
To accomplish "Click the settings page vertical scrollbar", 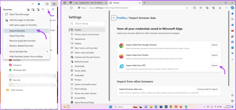I will [x=229, y=48].
